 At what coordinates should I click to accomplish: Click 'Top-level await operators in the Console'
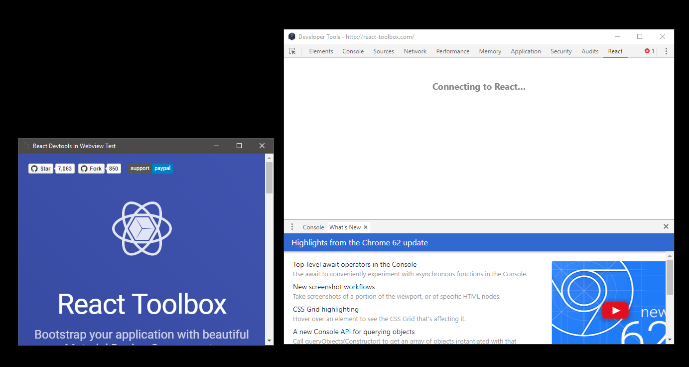tap(355, 264)
